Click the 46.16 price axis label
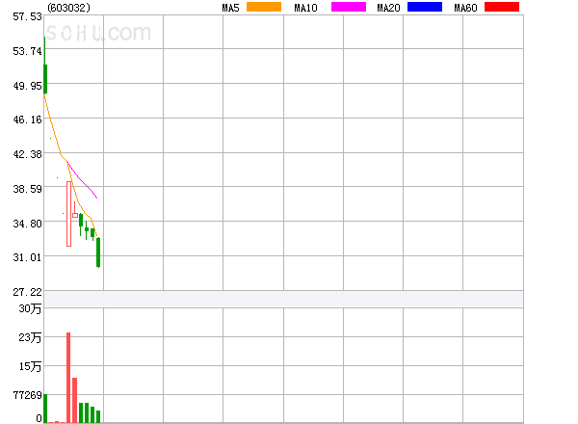Viewport: 578px width, 424px height. coord(27,119)
